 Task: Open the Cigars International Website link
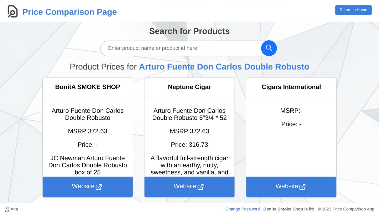(291, 187)
